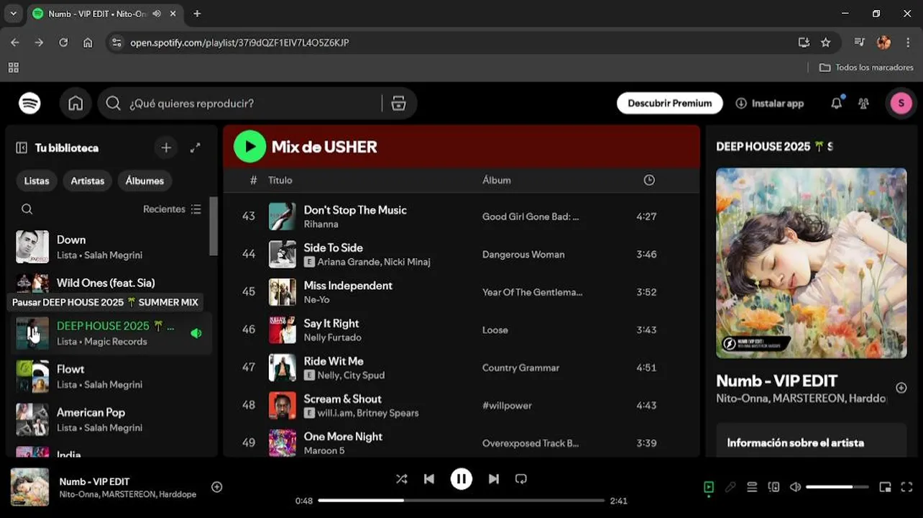
Task: Mute the volume speaker icon
Action: [795, 487]
